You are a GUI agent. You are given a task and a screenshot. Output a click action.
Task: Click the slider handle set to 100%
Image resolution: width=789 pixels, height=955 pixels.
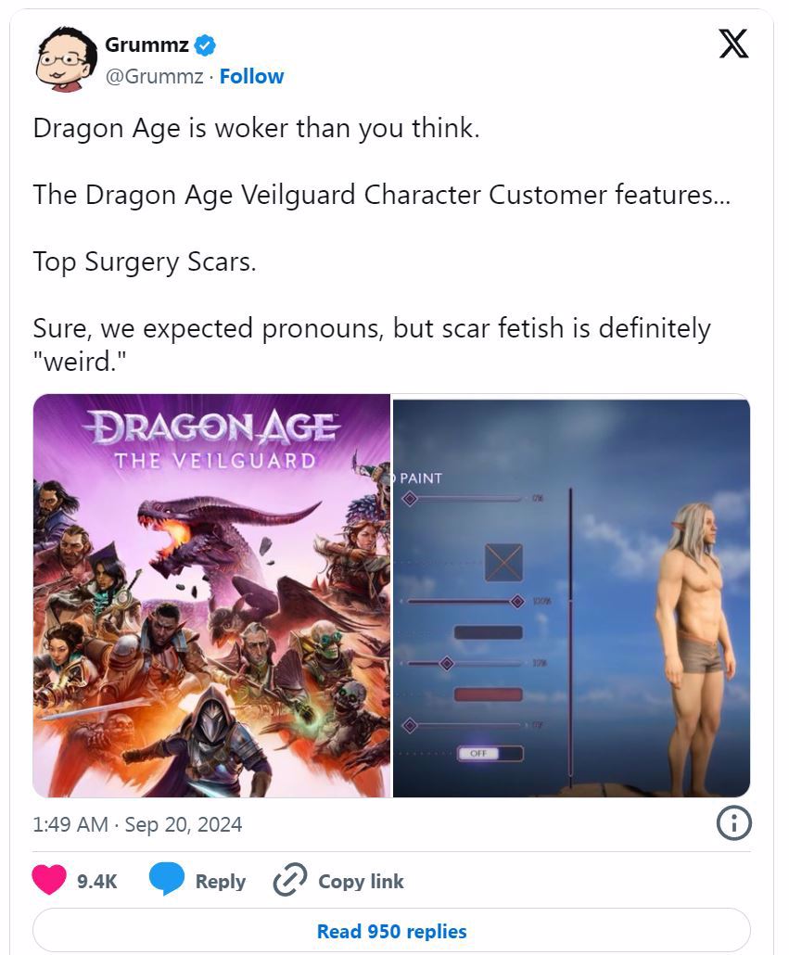click(516, 602)
